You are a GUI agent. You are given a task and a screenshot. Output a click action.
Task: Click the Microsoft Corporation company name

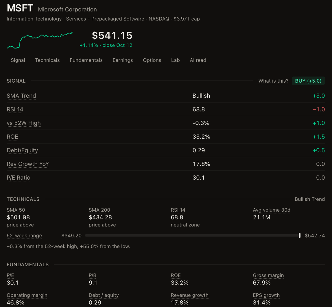tap(67, 10)
